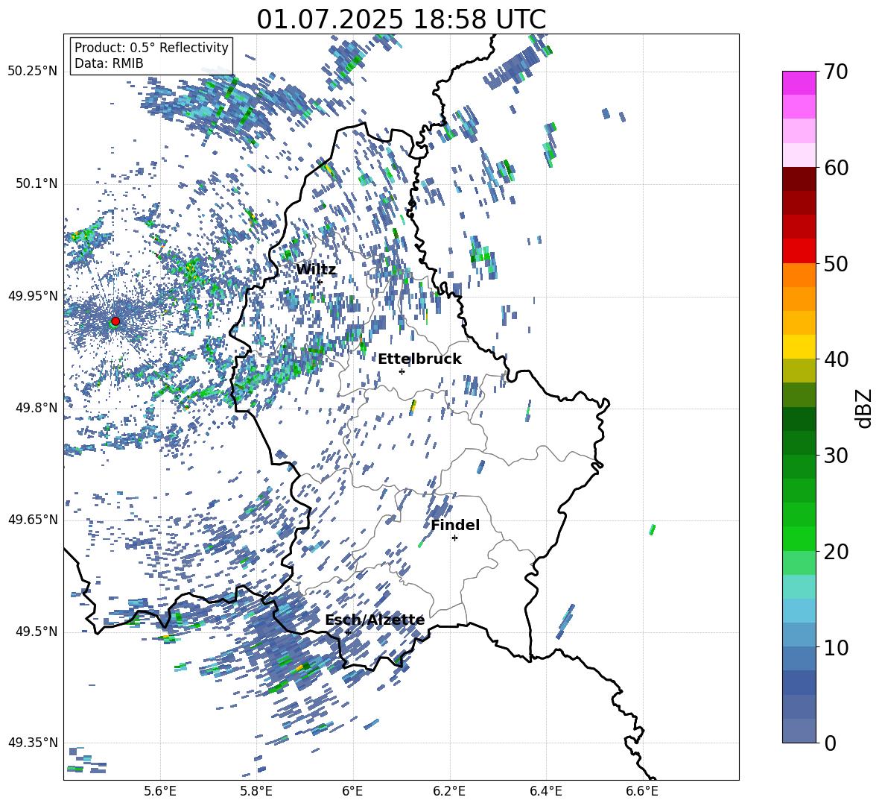Click the Ettelbruck city label
Viewport: 882px width, 806px height.
point(419,359)
